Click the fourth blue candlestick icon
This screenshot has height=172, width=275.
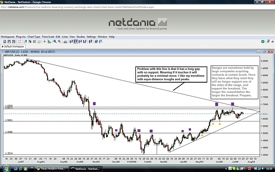point(84,41)
